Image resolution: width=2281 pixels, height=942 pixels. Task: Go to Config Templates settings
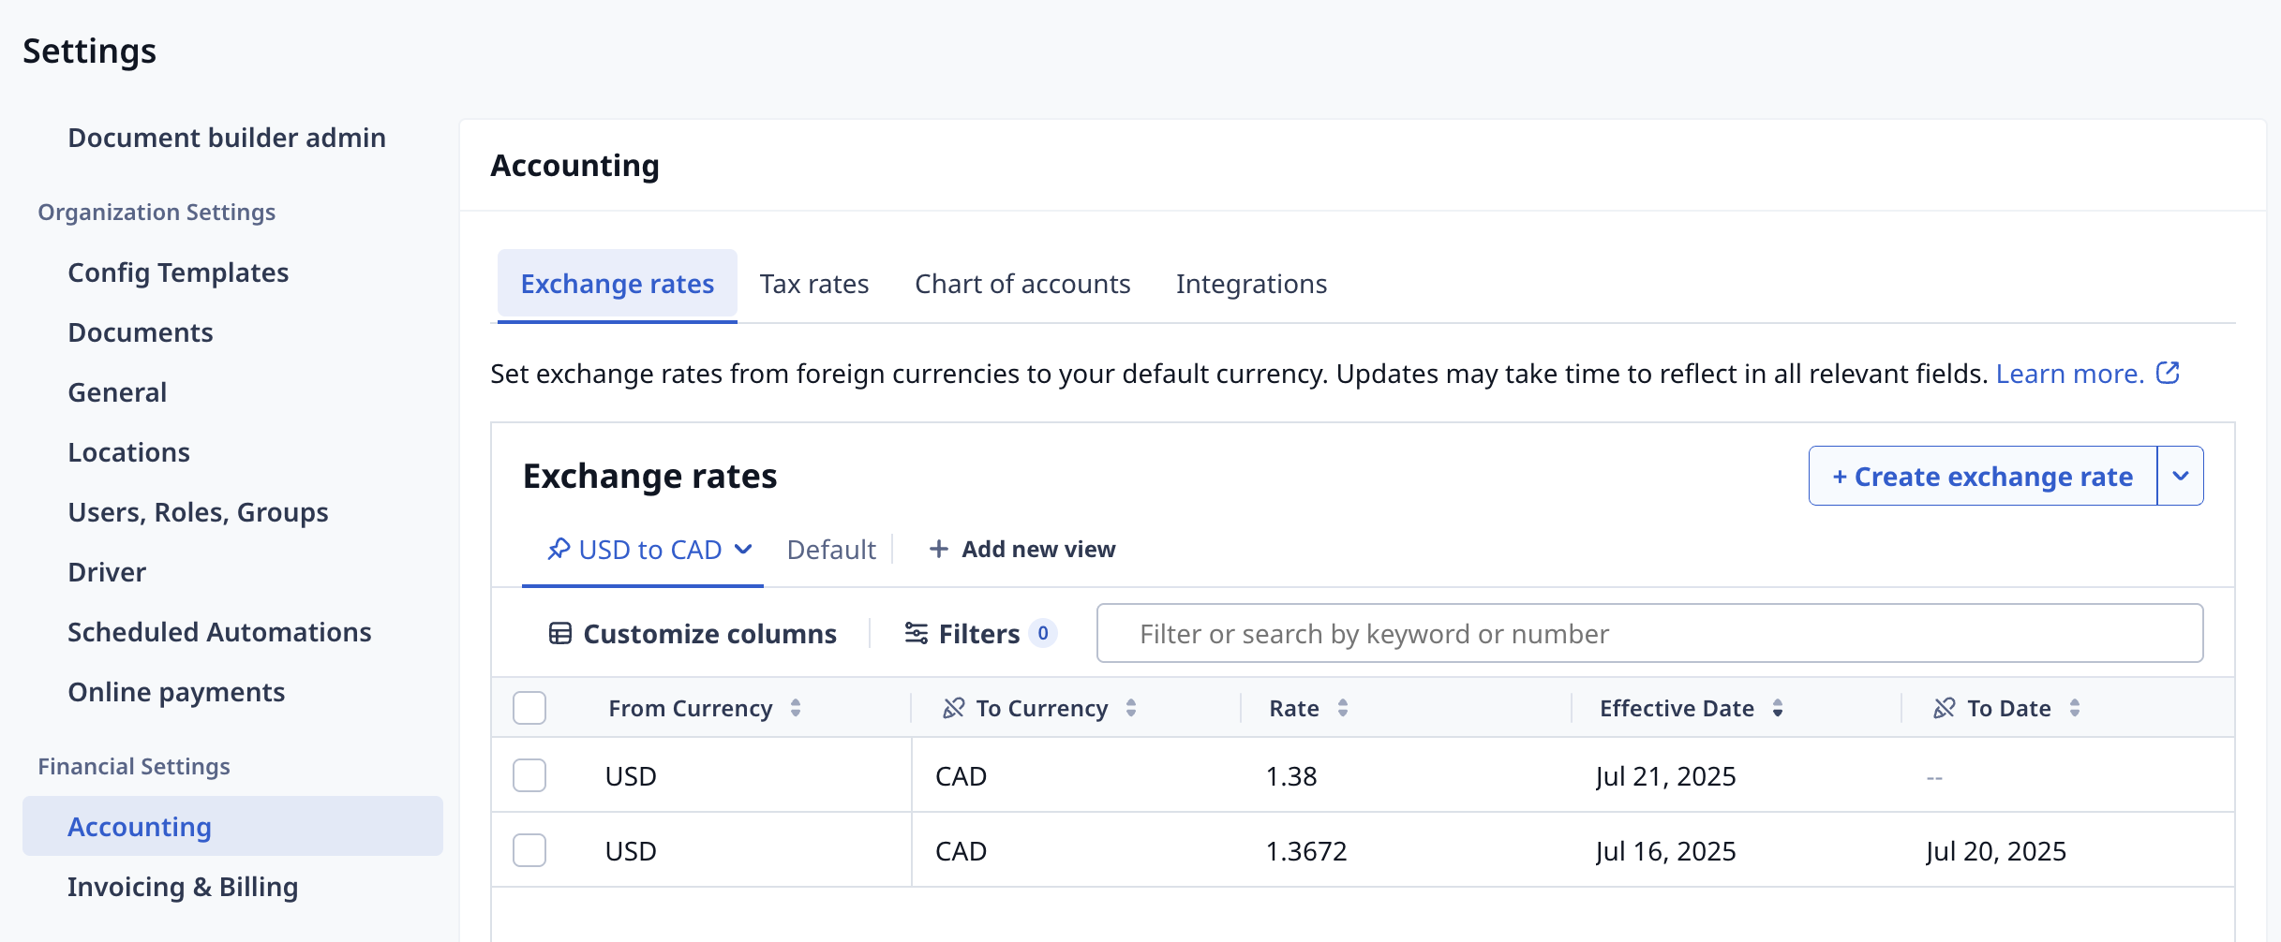pos(178,272)
